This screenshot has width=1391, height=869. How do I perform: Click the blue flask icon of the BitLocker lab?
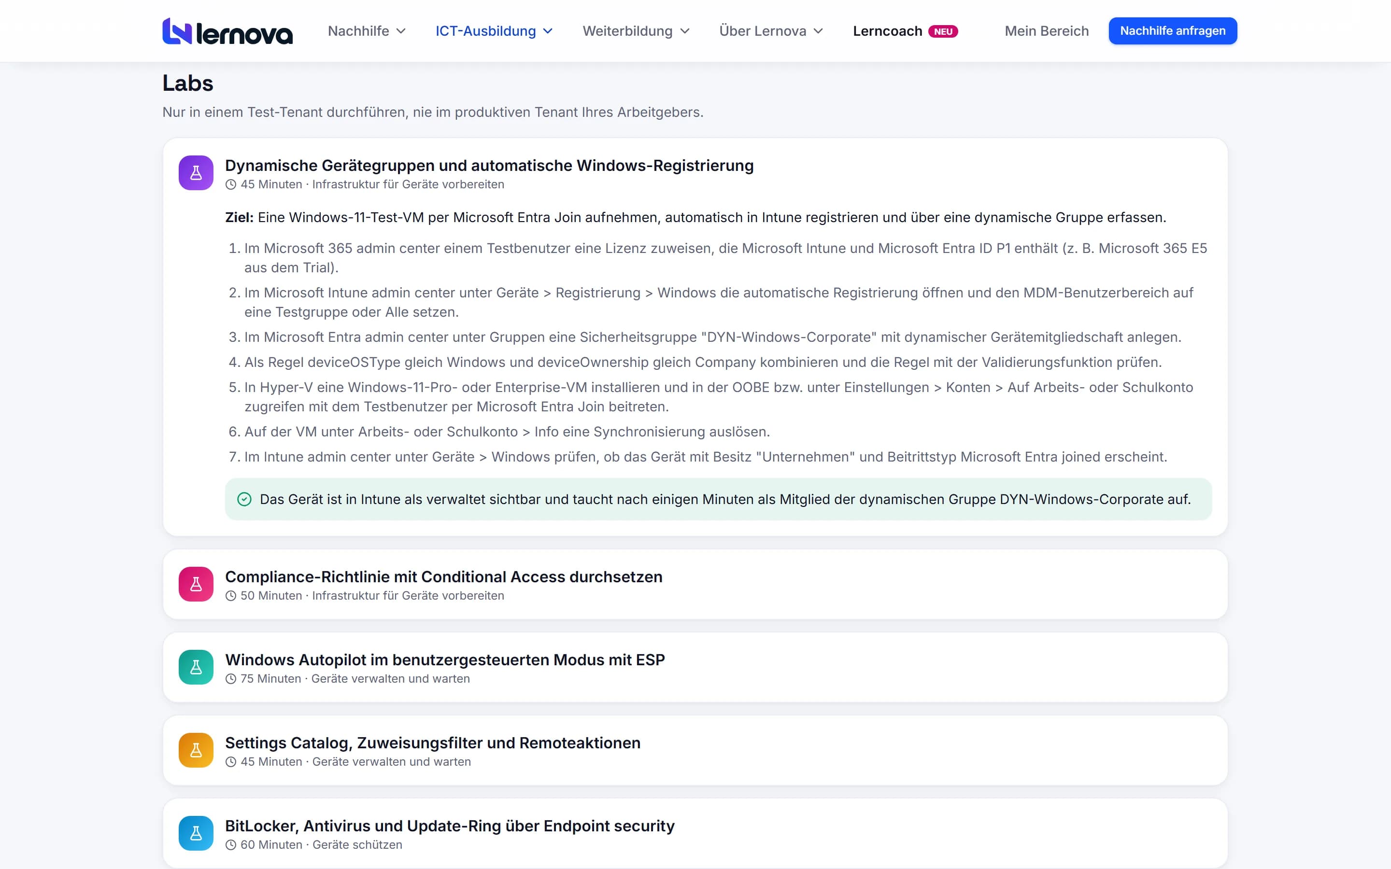196,833
